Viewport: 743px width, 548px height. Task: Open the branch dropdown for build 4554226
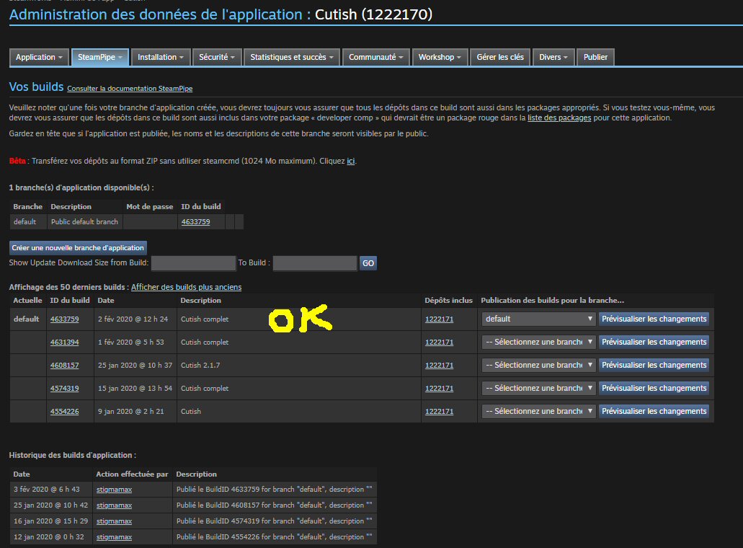(x=538, y=411)
